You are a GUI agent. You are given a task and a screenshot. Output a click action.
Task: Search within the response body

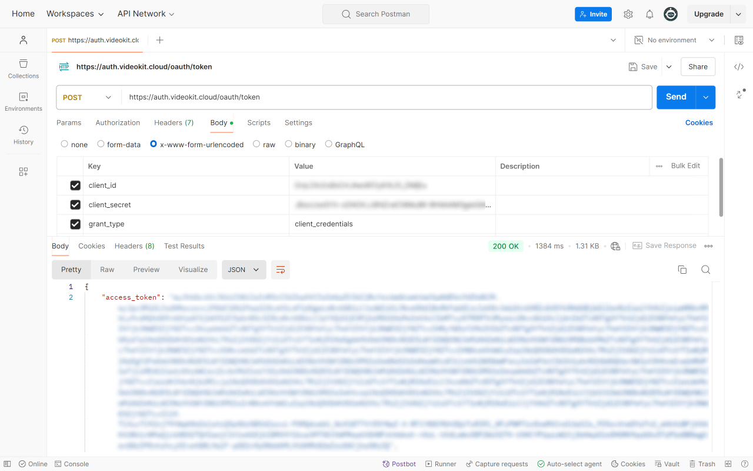(x=706, y=270)
